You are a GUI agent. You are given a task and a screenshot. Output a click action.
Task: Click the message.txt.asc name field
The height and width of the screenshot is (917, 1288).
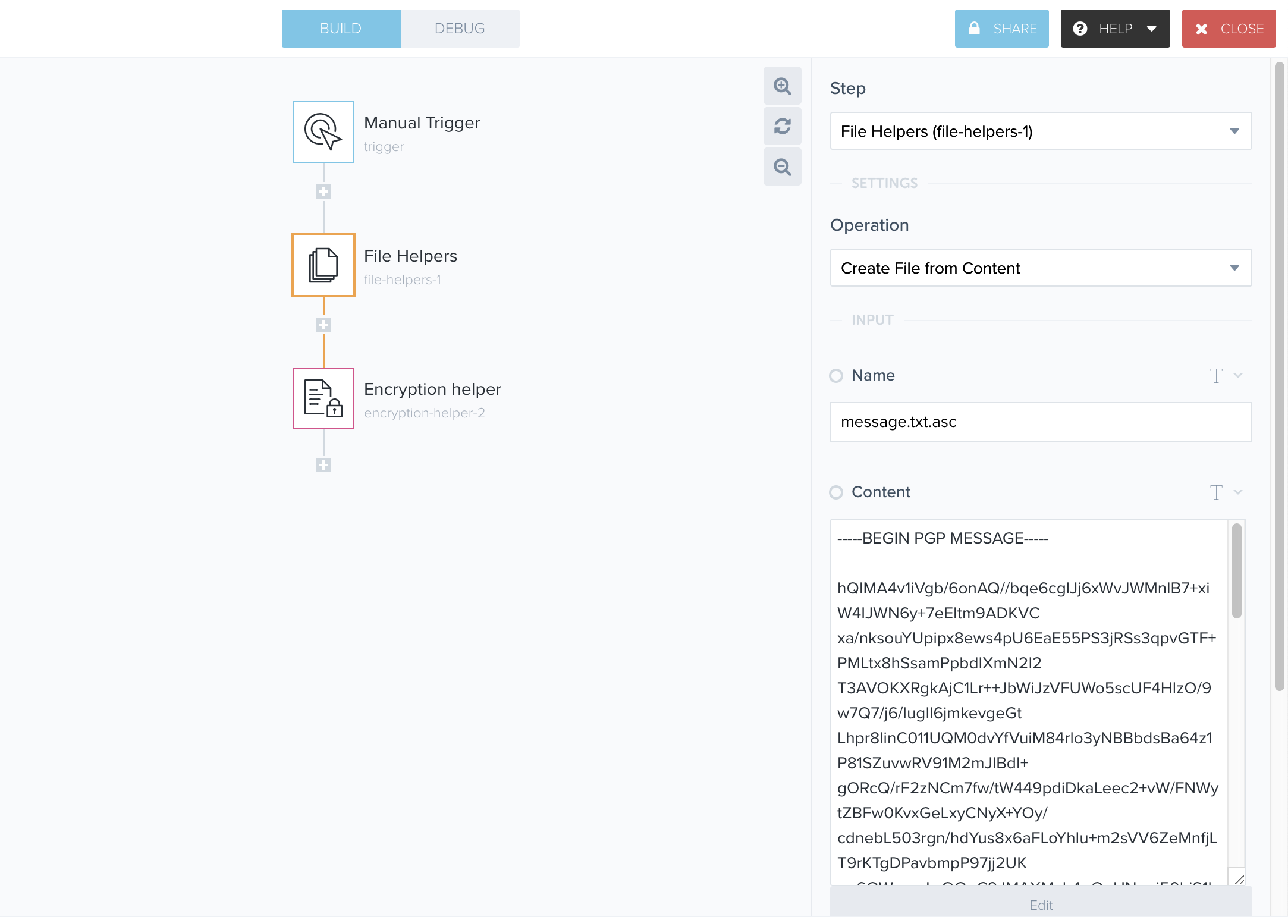tap(1041, 422)
